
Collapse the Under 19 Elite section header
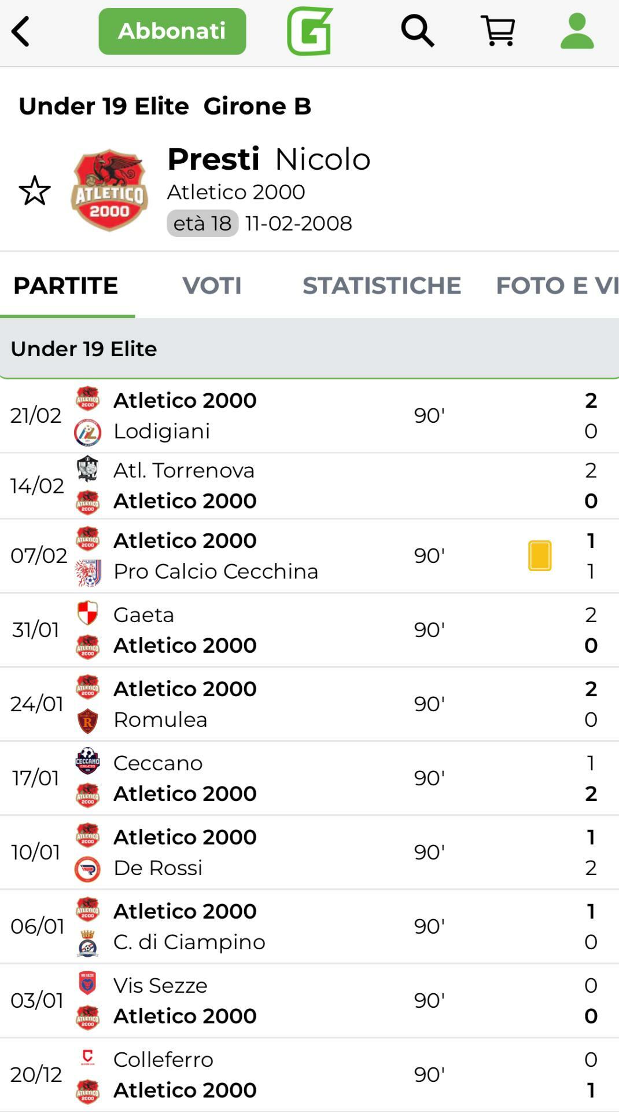(309, 349)
